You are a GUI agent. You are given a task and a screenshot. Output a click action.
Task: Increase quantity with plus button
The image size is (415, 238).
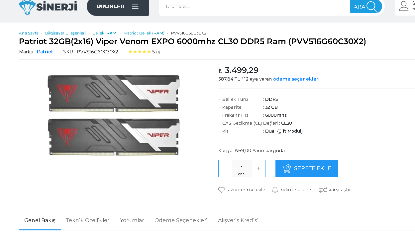point(259,168)
